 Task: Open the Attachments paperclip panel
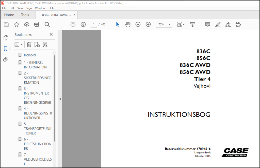[6, 59]
